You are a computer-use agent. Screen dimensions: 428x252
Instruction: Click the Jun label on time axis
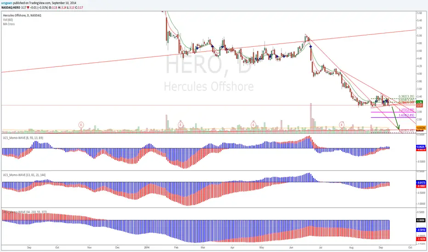tap(291, 247)
